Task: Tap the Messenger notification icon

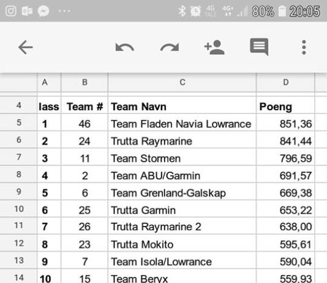Action: [43, 11]
